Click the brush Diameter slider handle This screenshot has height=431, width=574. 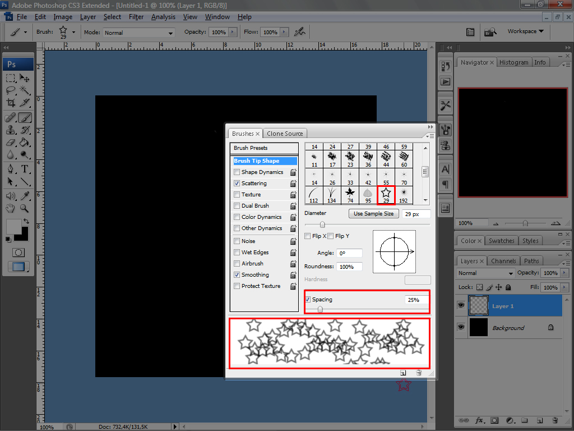point(322,224)
